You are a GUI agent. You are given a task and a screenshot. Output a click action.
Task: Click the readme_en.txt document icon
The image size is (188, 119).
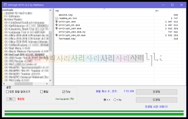[56, 18]
